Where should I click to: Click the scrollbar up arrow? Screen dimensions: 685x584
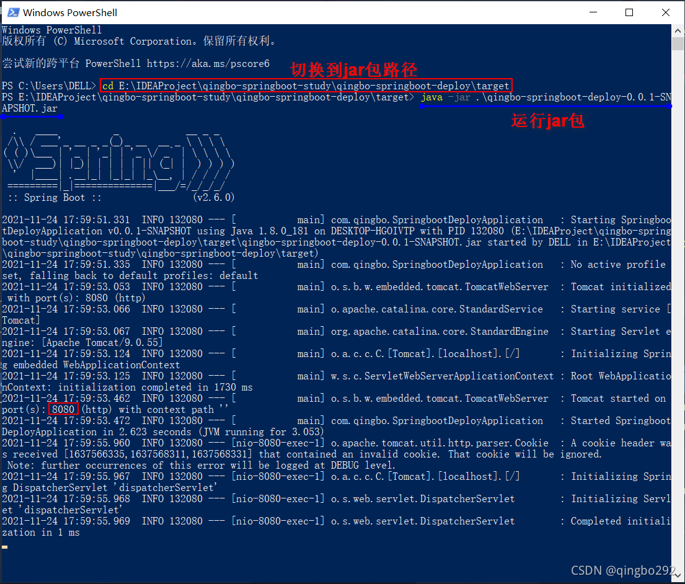click(678, 30)
